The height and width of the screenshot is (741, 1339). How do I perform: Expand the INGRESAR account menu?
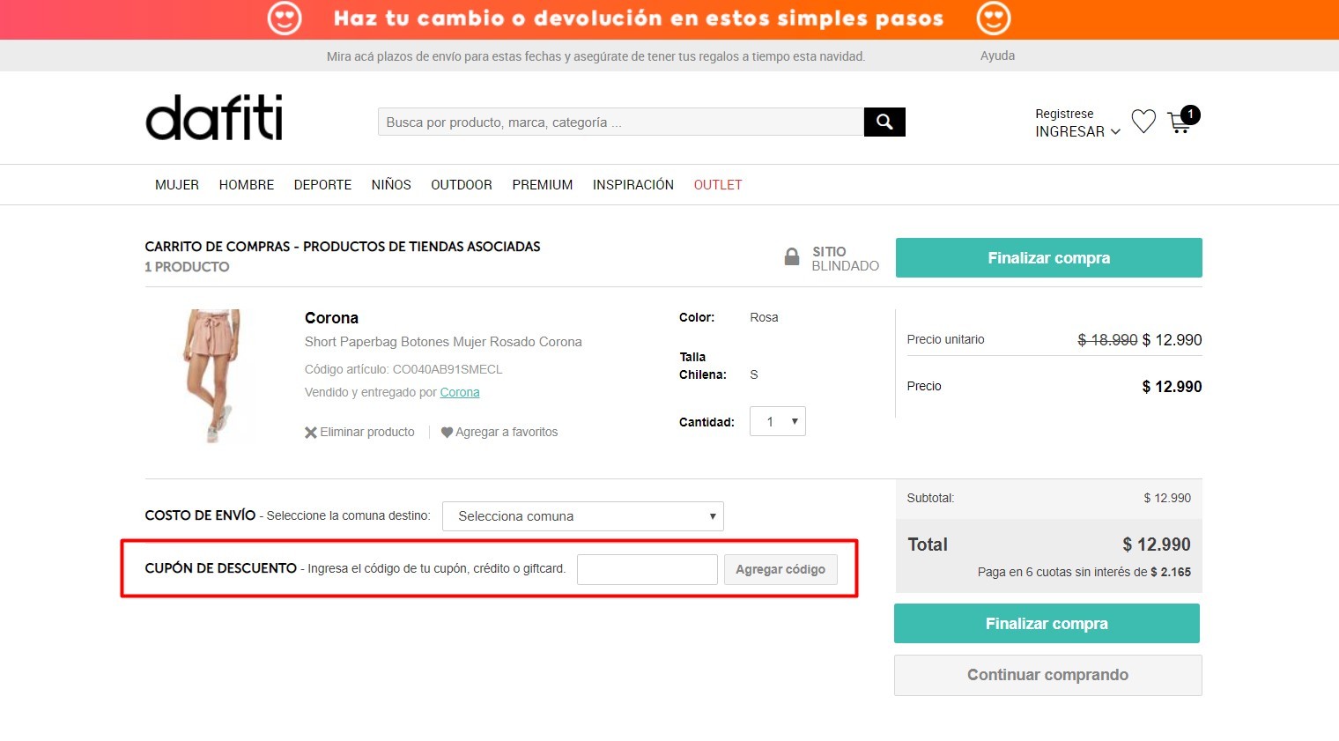pos(1076,131)
